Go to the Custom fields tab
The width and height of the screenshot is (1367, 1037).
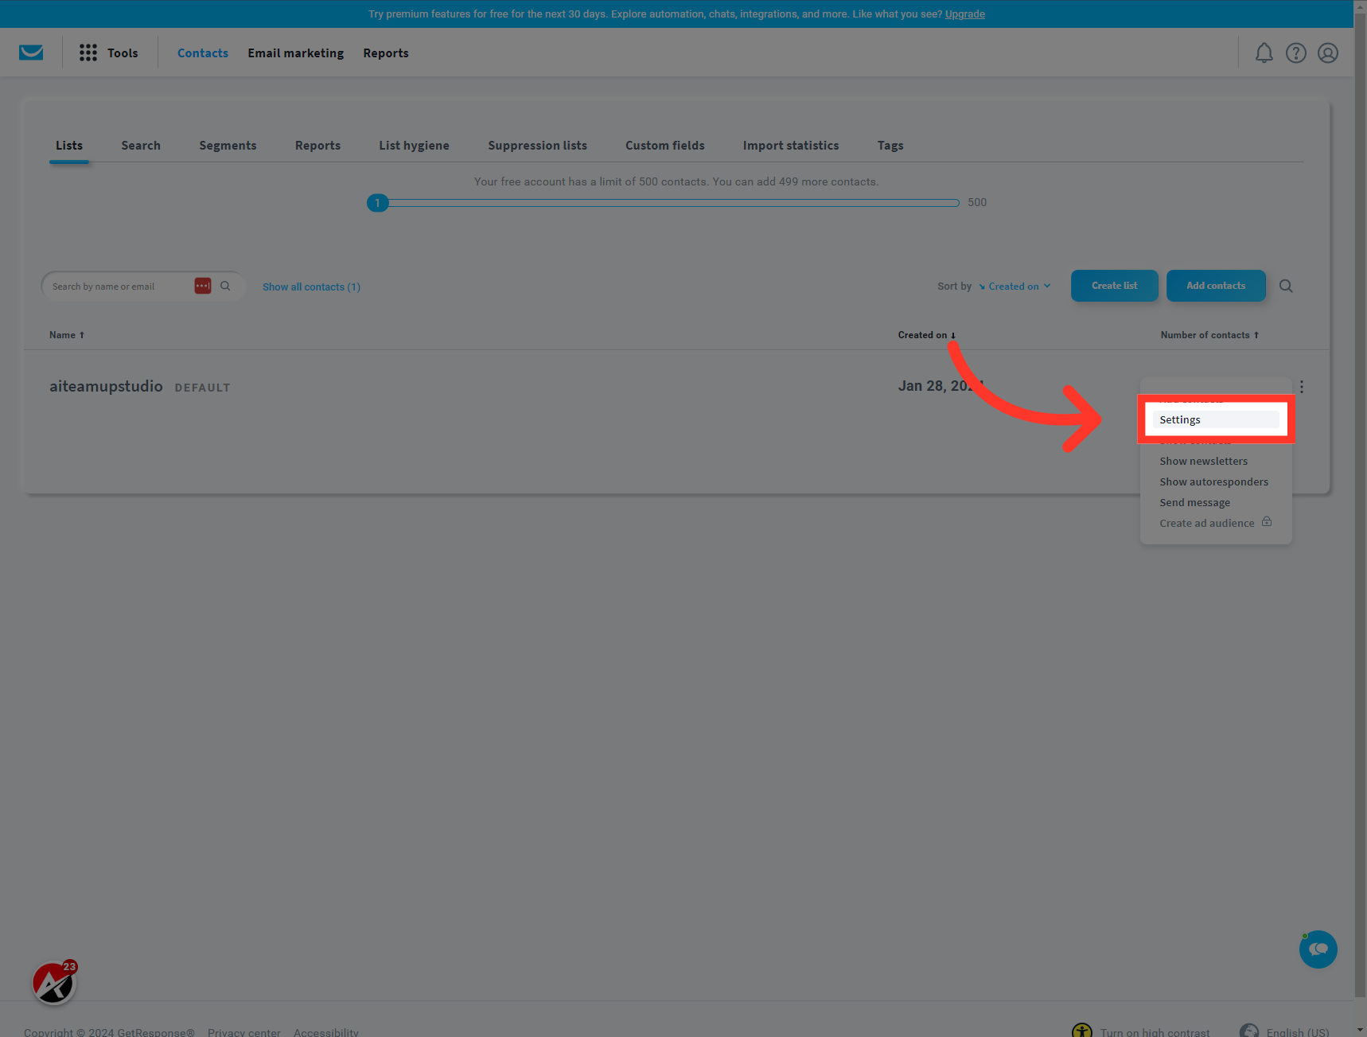pos(665,146)
